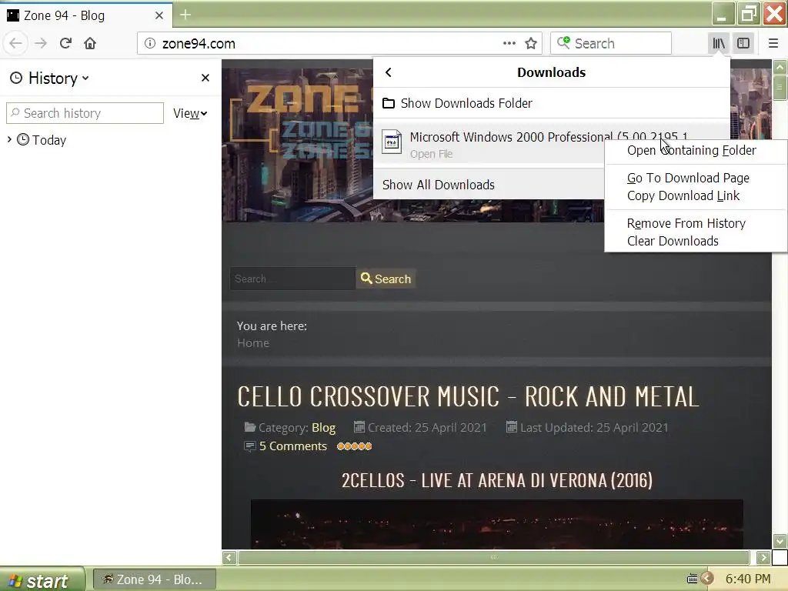Select the Zone 94 - Blog tab
Screen dimensions: 788x591
[86, 15]
